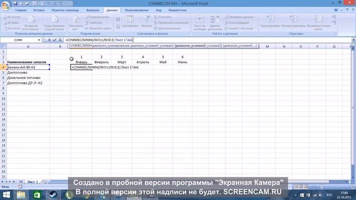This screenshot has height=200, width=356.
Task: Open the Группировать dropdown
Action: click(x=270, y=23)
